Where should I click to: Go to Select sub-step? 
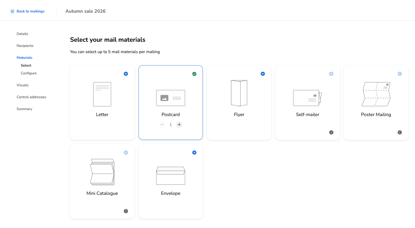tap(26, 65)
